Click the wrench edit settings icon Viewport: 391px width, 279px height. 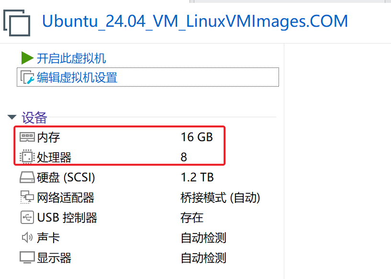[x=27, y=78]
